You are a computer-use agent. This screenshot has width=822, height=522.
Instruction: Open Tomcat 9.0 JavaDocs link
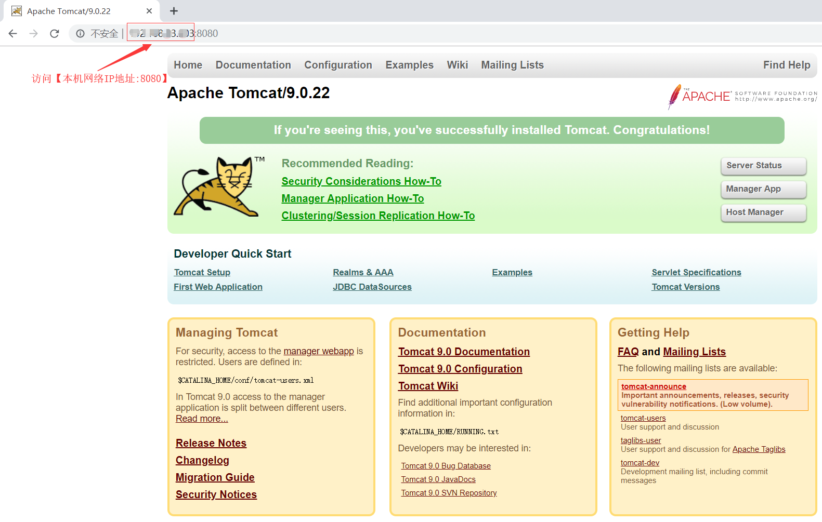(438, 479)
